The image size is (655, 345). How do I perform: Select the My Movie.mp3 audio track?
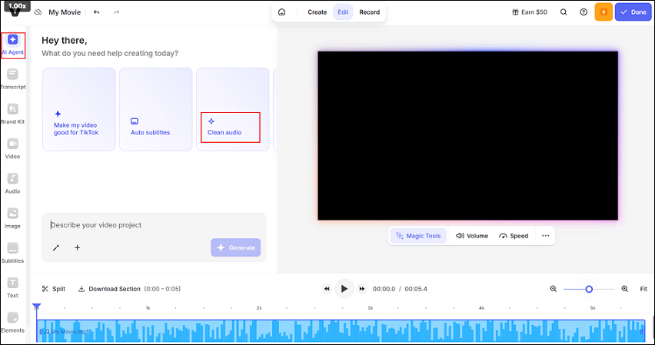pos(341,331)
